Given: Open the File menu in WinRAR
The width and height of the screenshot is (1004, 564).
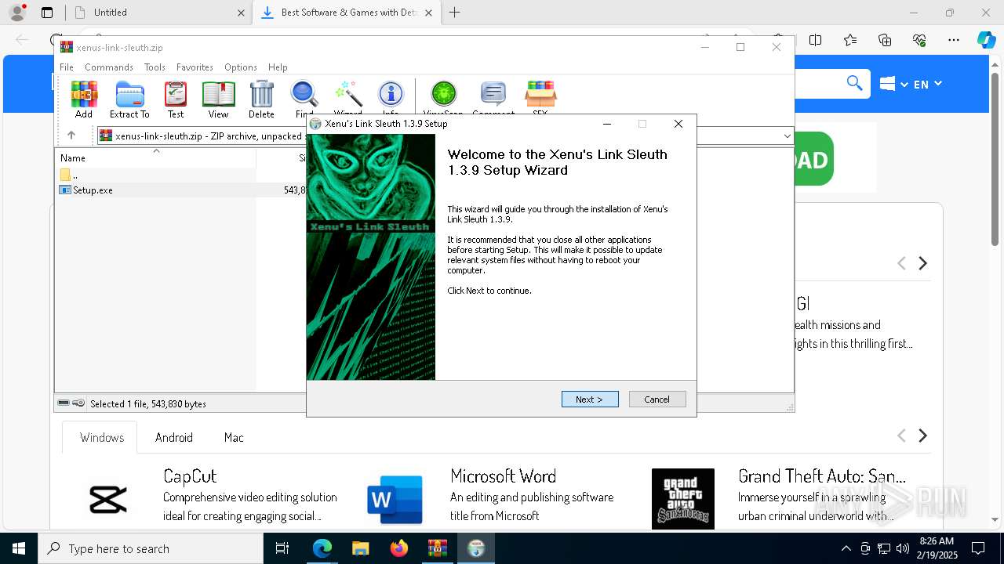Looking at the screenshot, I should 67,67.
